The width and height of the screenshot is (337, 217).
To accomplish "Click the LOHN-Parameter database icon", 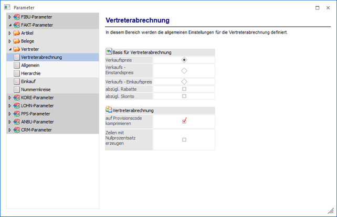I will [x=16, y=105].
